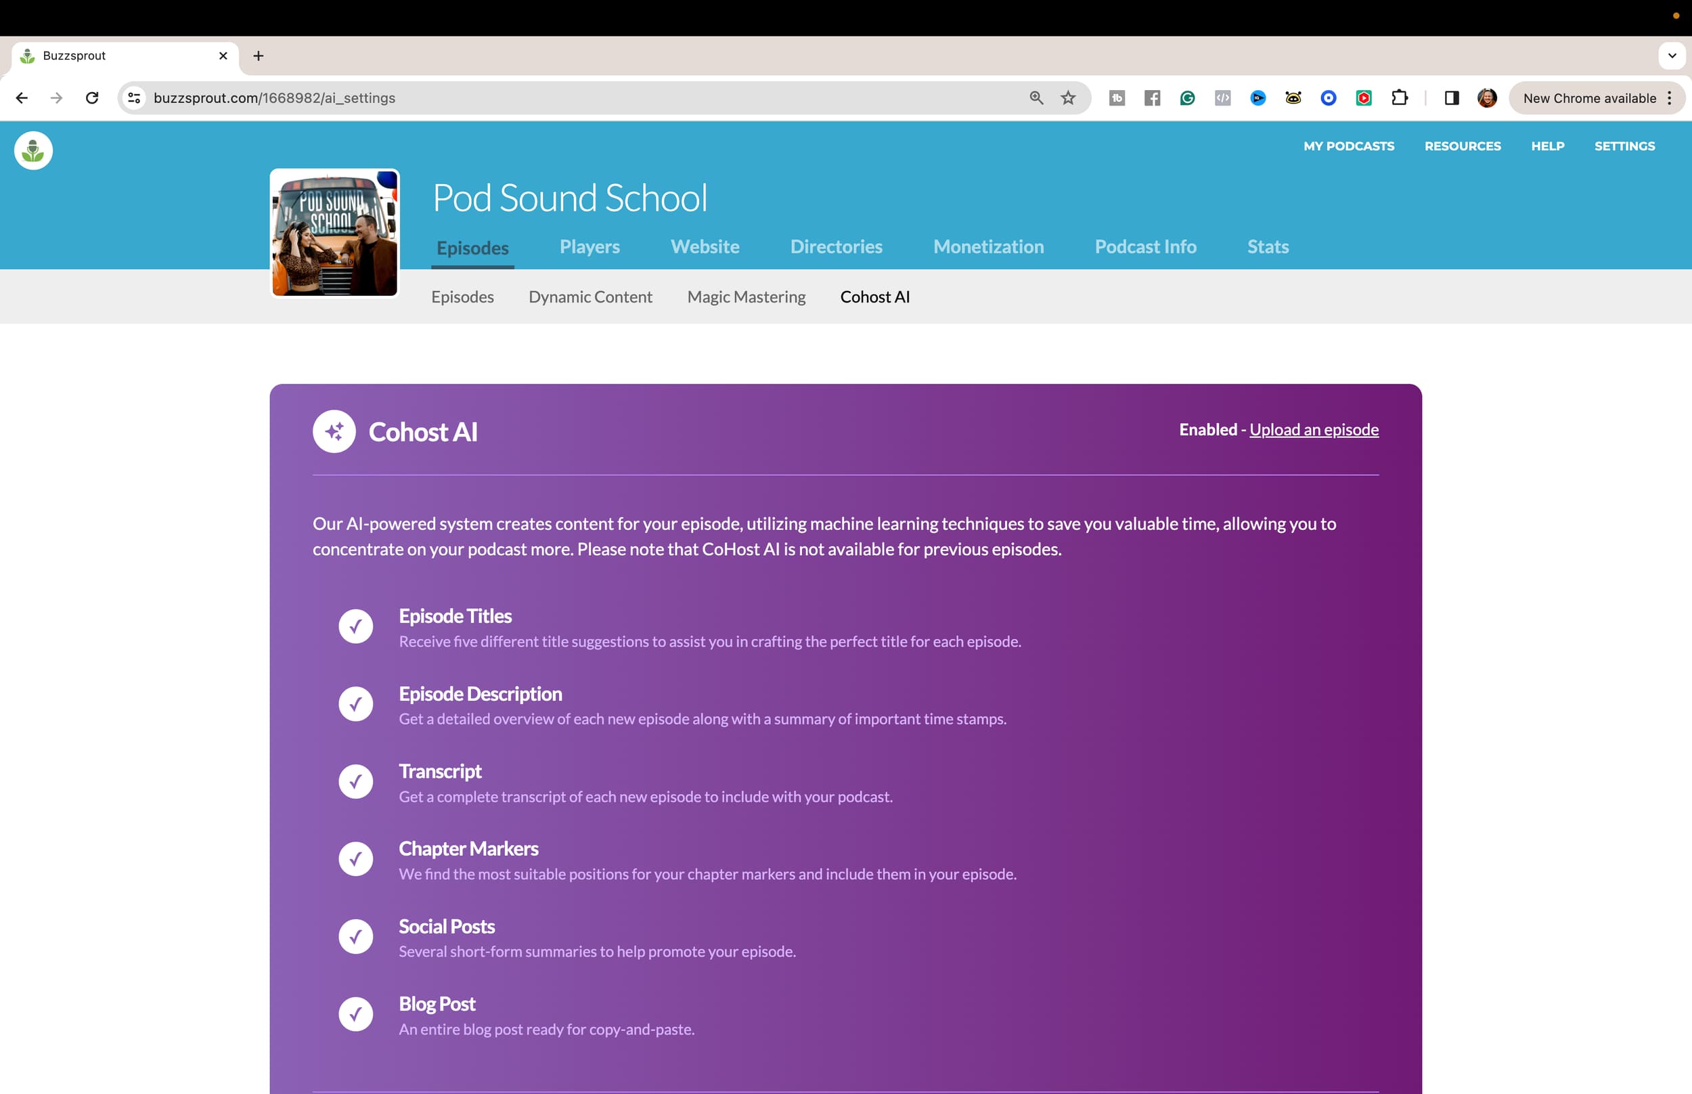
Task: Click the Transcript heading
Action: pos(440,772)
